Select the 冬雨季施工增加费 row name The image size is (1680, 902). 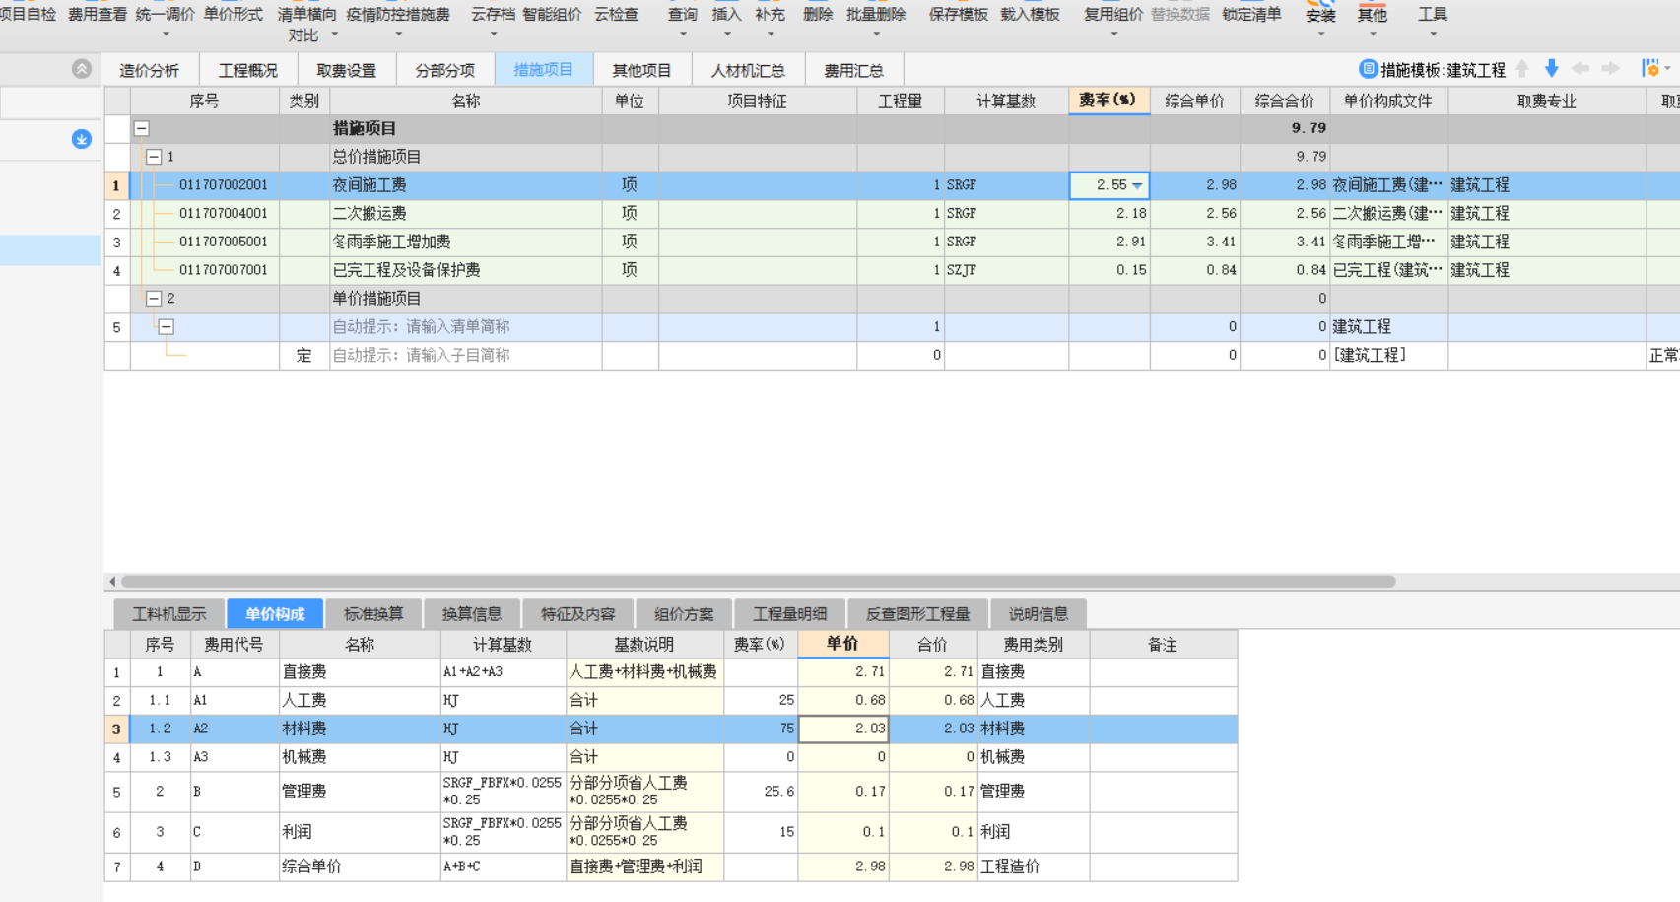pos(391,242)
